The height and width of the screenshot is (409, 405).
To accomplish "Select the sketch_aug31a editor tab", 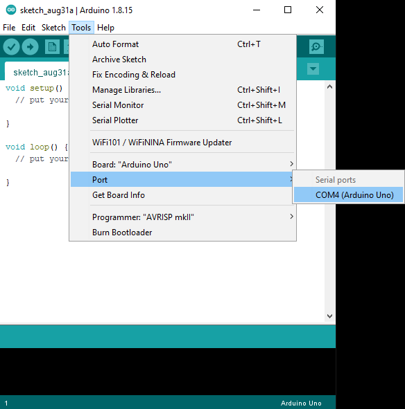I will click(x=40, y=72).
